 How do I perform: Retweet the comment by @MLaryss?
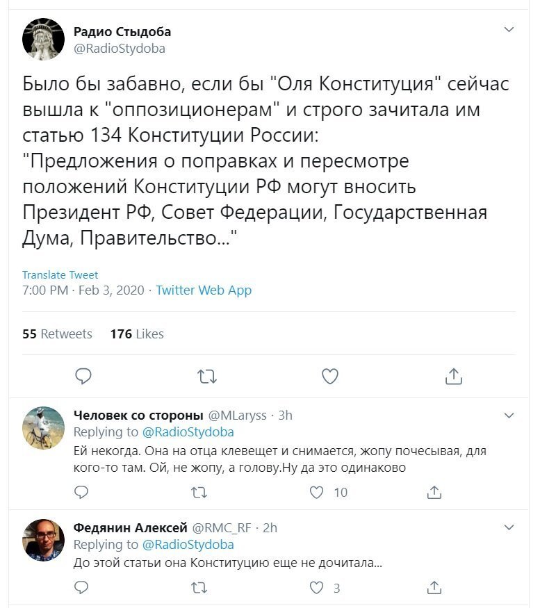(199, 493)
